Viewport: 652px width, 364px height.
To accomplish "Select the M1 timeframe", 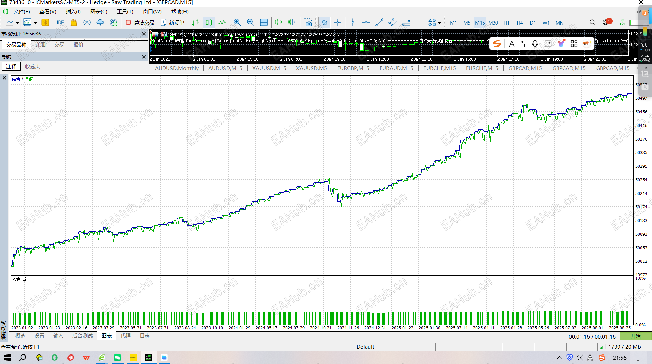I will 453,23.
